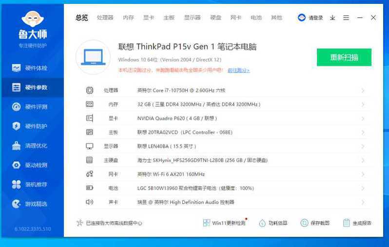Expand the 显示器 LEN40BA row arrow
The width and height of the screenshot is (389, 247).
point(363,146)
